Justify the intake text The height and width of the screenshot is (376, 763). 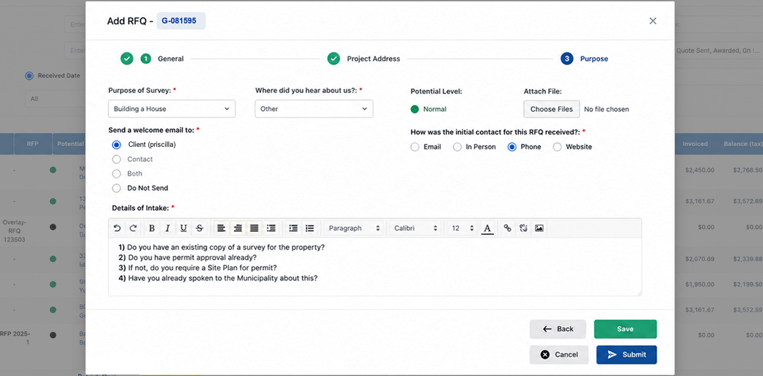point(254,228)
